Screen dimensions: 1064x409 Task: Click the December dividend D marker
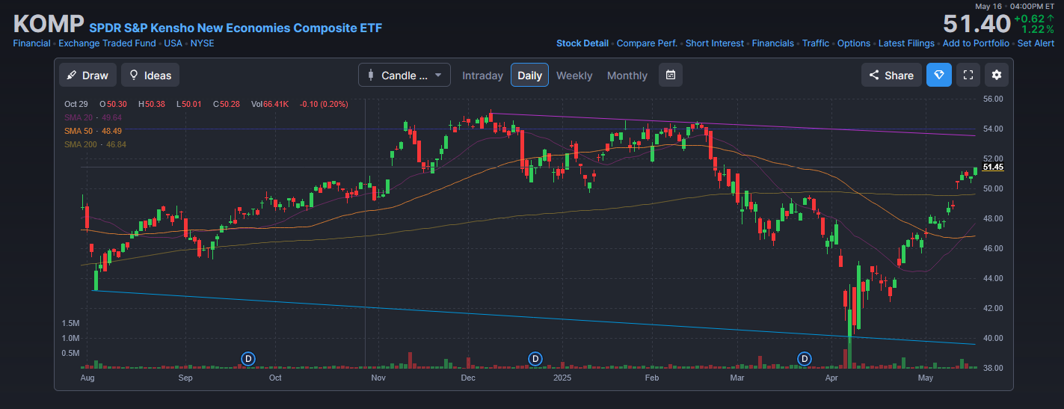(x=535, y=359)
